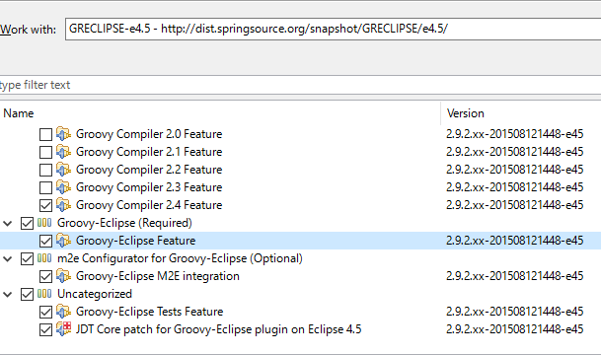Click the m2e Configurator category icon
This screenshot has width=601, height=355.
(x=44, y=258)
